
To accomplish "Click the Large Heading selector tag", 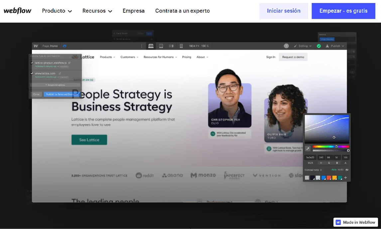I will tap(327, 39).
